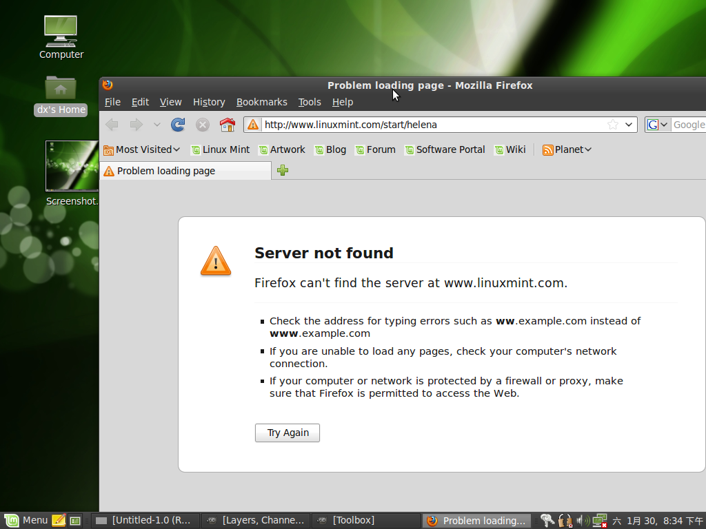The width and height of the screenshot is (706, 529).
Task: Select the Problem loading page tab
Action: pyautogui.click(x=179, y=170)
